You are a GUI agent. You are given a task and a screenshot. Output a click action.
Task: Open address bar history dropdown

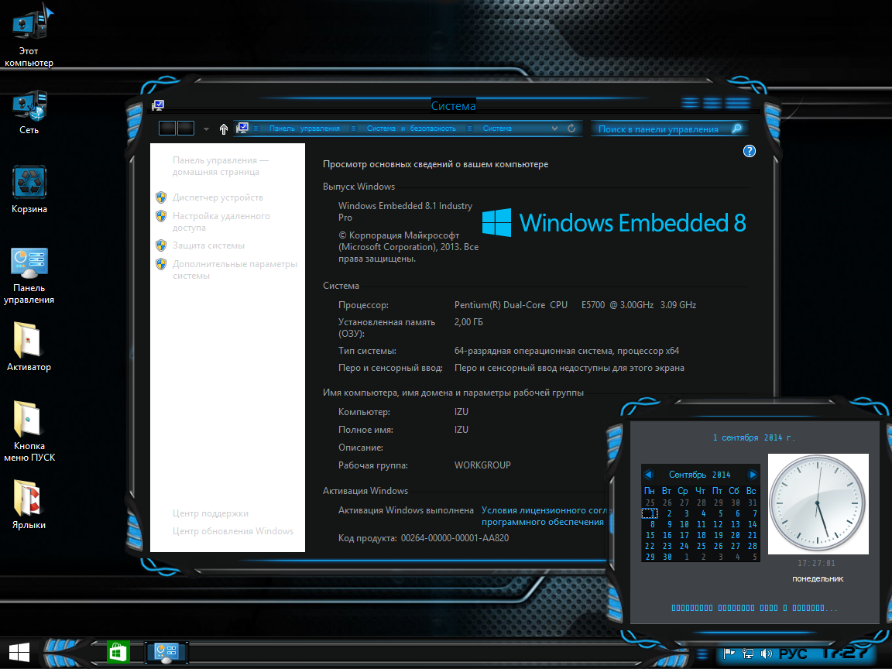click(x=554, y=129)
